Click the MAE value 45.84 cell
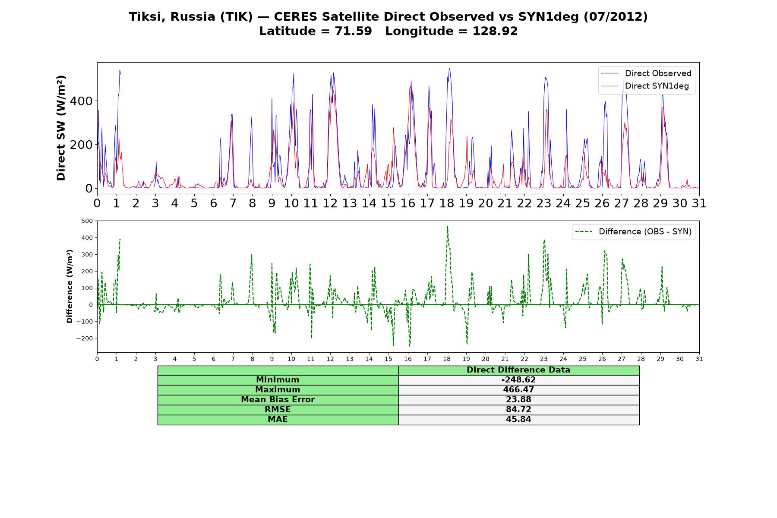The height and width of the screenshot is (518, 777). [518, 420]
